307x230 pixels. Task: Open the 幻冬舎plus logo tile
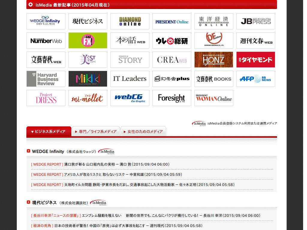pos(172,79)
